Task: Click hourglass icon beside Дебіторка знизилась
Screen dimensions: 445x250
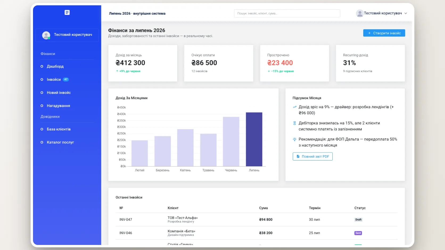Action: (295, 123)
